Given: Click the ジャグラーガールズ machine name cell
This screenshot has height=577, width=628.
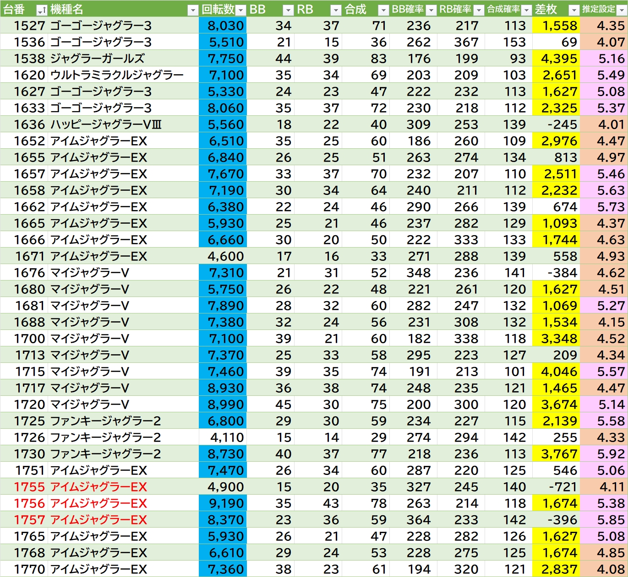Looking at the screenshot, I should (x=123, y=59).
